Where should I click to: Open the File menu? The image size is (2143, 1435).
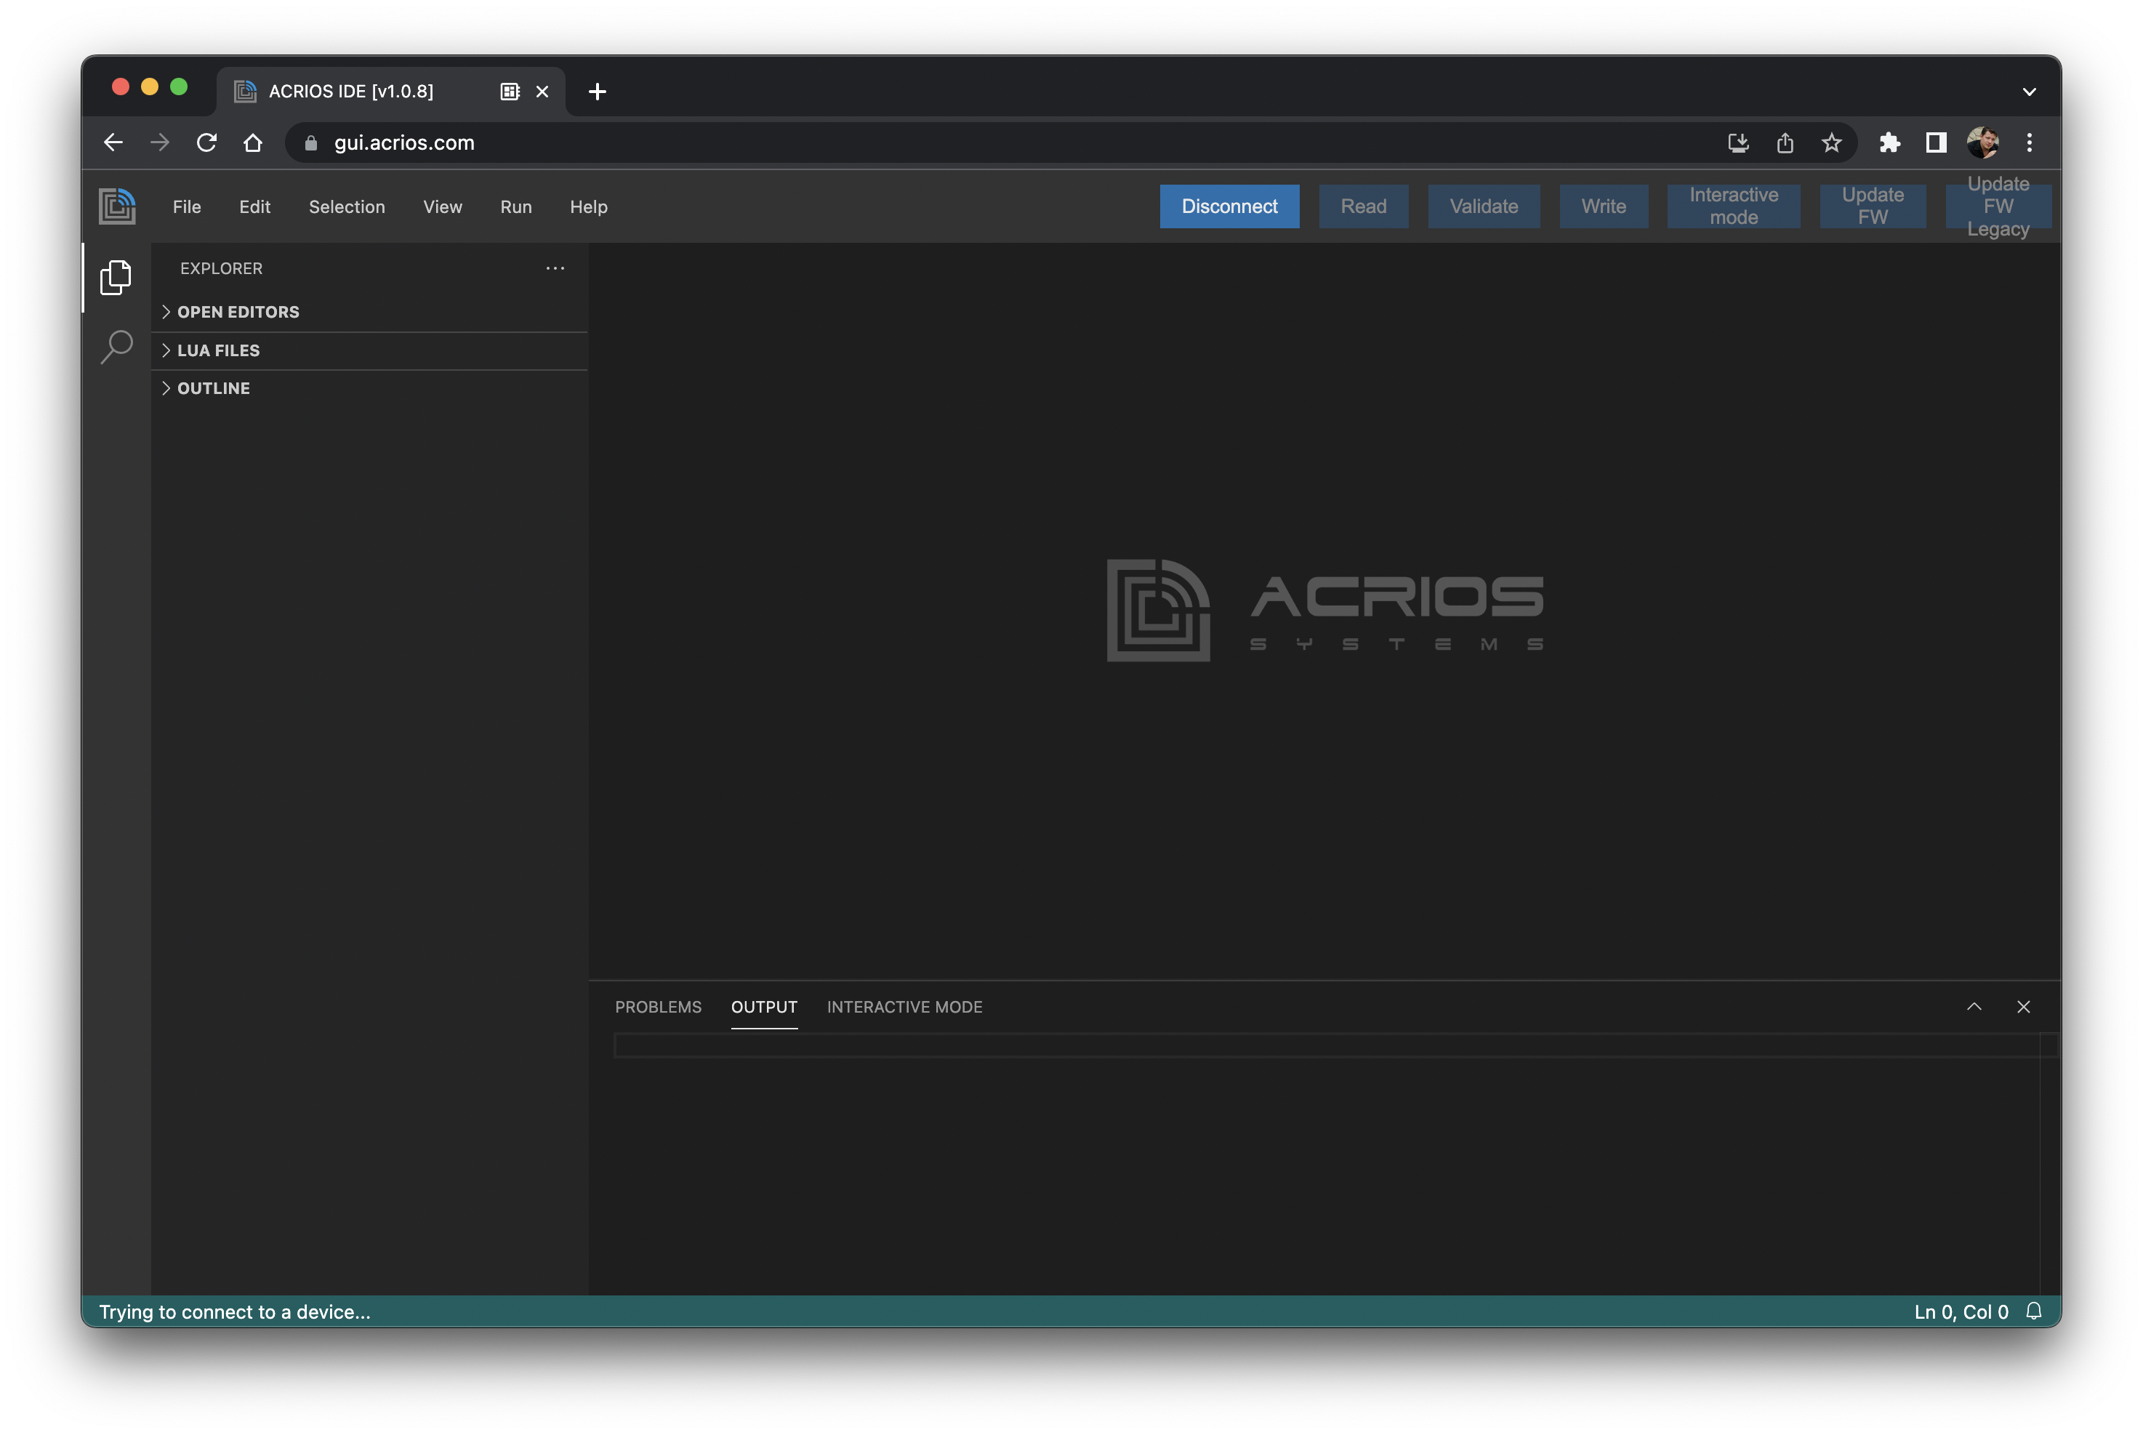pyautogui.click(x=187, y=207)
